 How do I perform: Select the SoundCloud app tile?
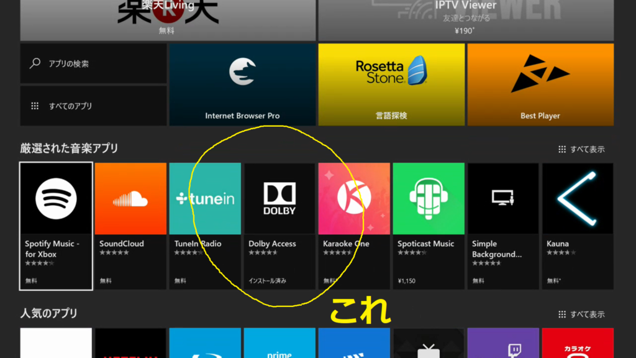[130, 226]
